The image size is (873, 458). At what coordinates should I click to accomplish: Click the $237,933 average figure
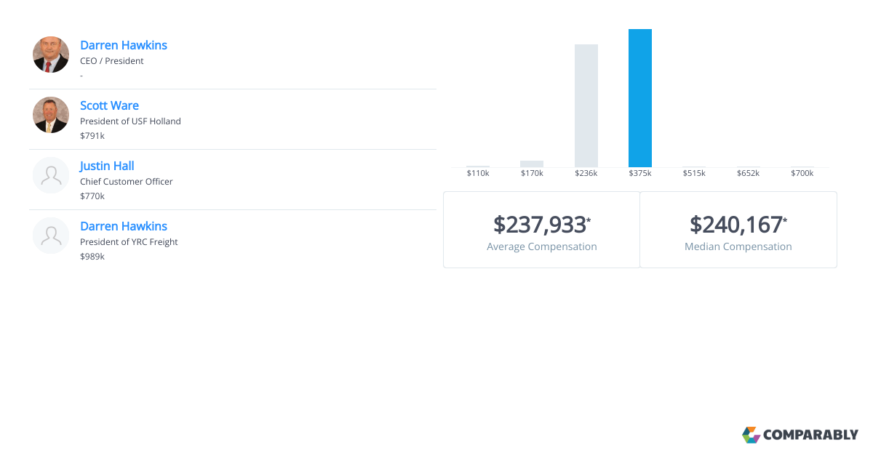pos(540,224)
